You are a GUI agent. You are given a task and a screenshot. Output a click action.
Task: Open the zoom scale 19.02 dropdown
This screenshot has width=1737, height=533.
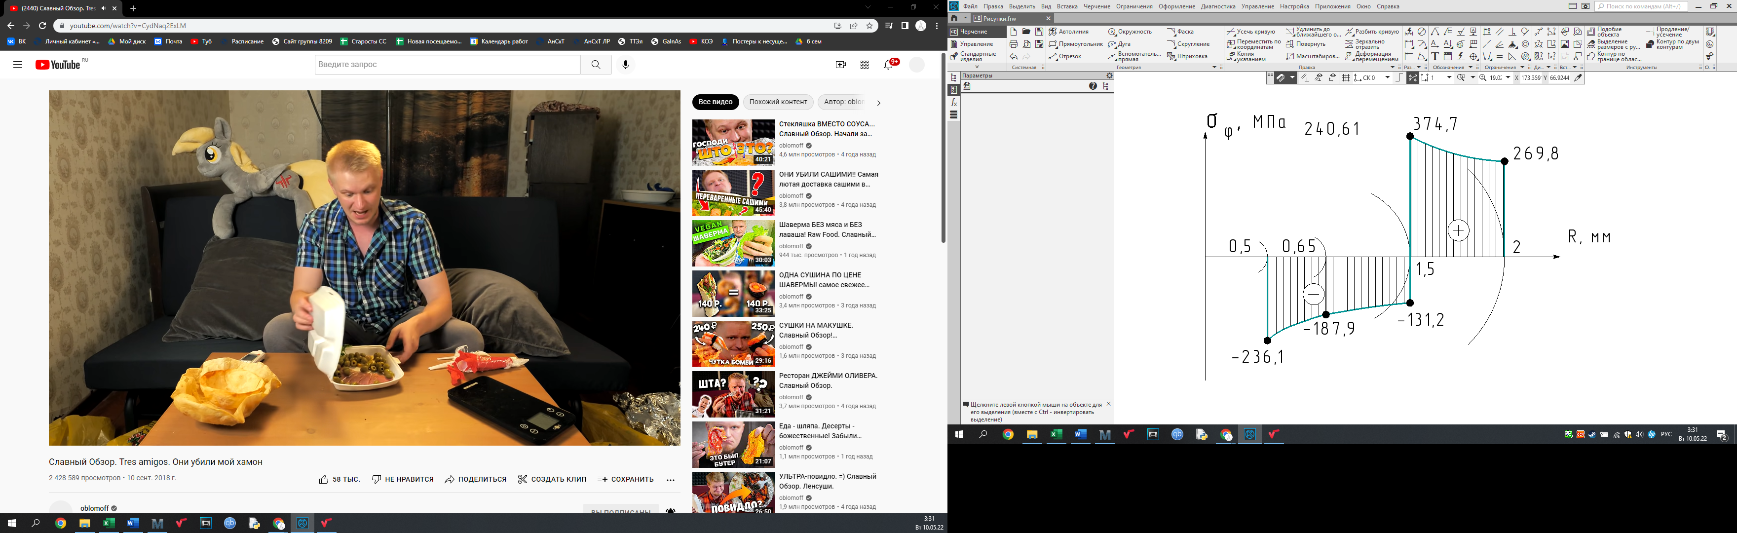pos(1508,78)
